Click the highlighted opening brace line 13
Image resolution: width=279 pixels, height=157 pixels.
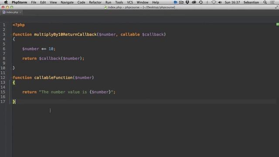tap(14, 82)
